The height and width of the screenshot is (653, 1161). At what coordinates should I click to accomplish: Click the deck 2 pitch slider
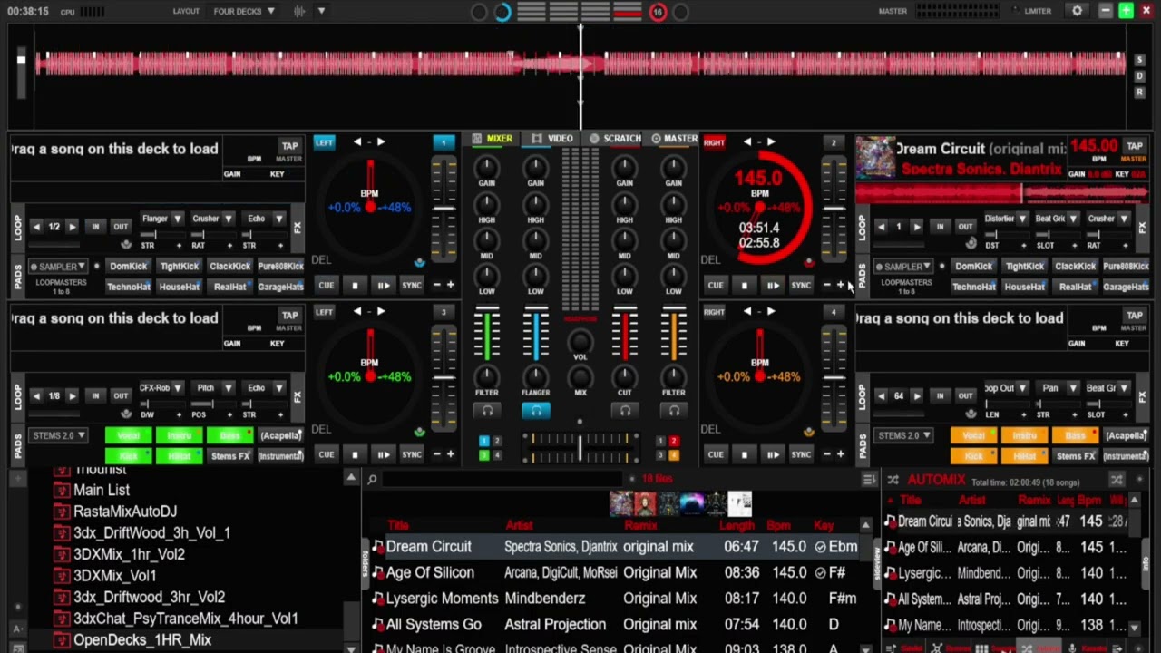coord(834,209)
